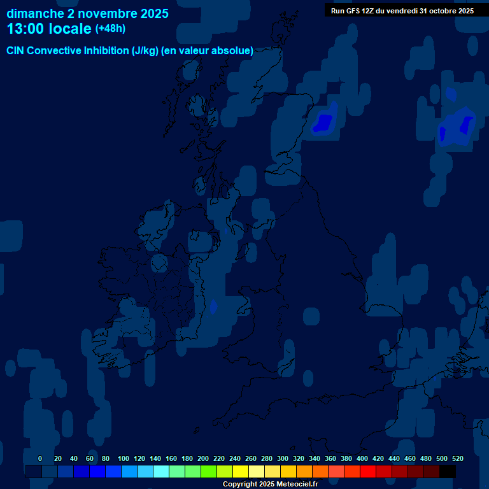Click the pure blue 60 legend swatch
The height and width of the screenshot is (489, 489).
[97, 472]
